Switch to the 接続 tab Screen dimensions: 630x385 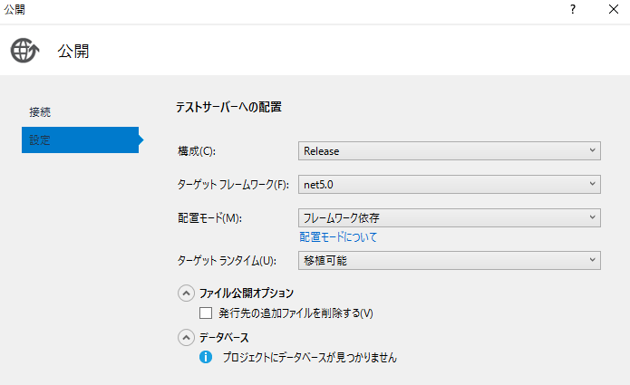pyautogui.click(x=40, y=112)
